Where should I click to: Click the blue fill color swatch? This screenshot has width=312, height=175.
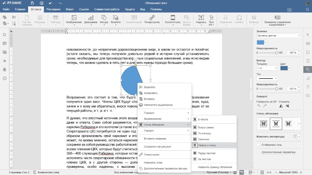coord(260,42)
